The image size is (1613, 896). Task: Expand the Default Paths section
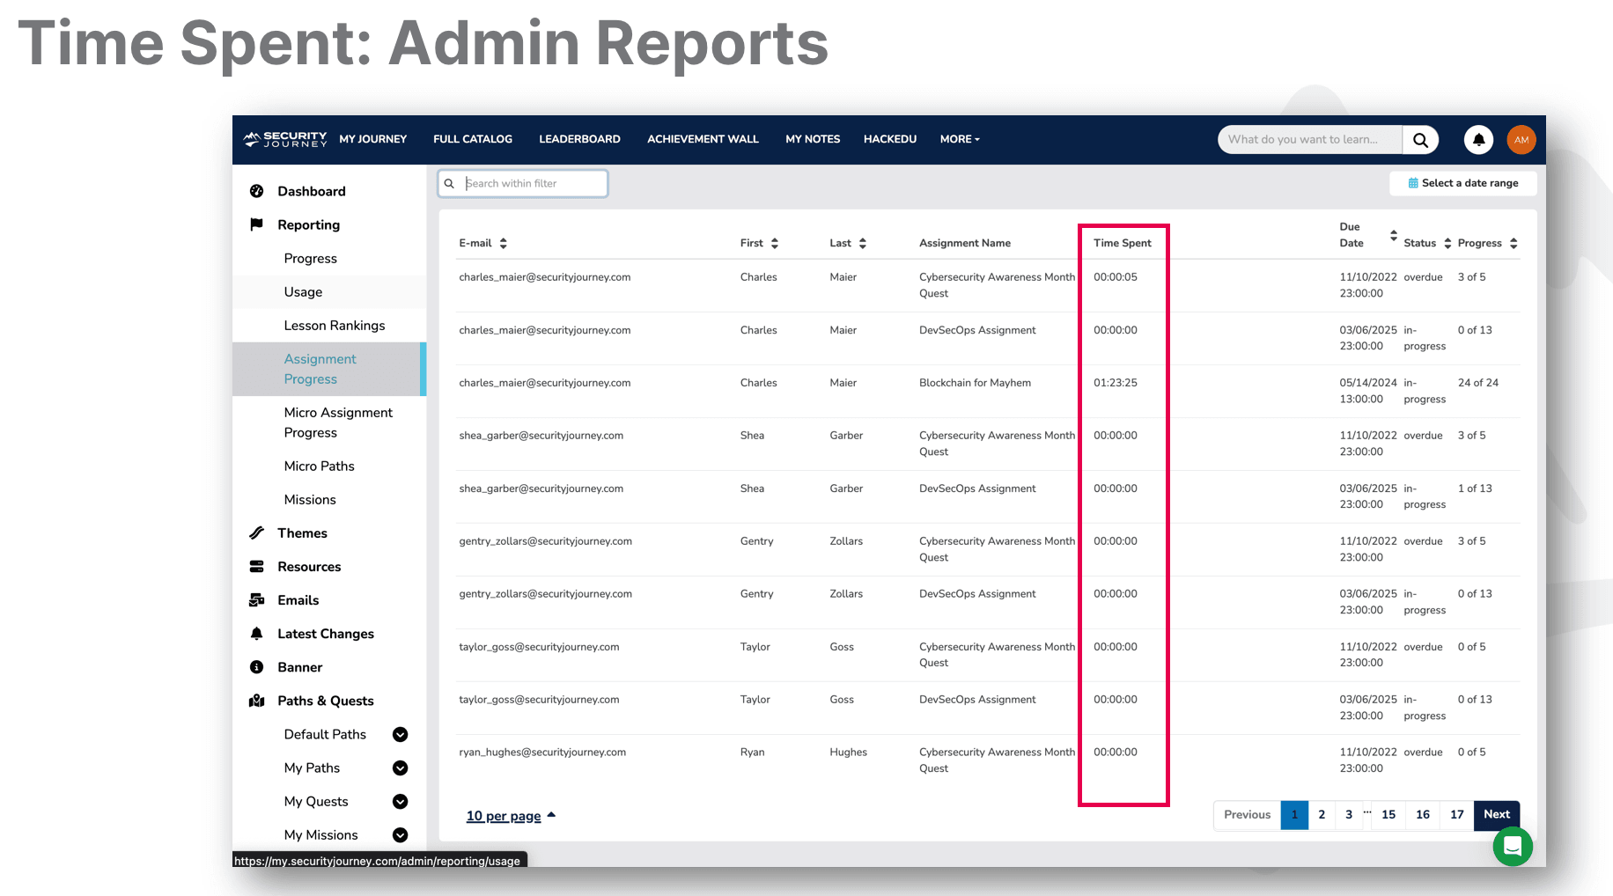coord(400,735)
